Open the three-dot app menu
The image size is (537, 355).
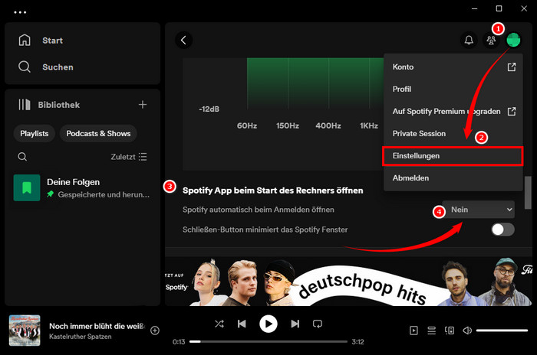20,12
